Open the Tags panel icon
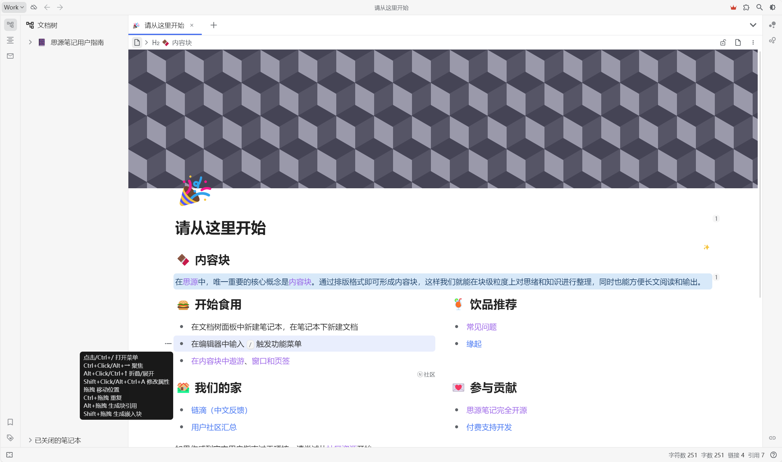782x462 pixels. pos(10,438)
